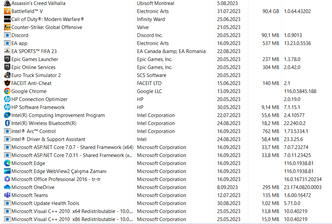Click publisher SCS Software
Viewport: 332px width, 224px height.
pos(152,75)
